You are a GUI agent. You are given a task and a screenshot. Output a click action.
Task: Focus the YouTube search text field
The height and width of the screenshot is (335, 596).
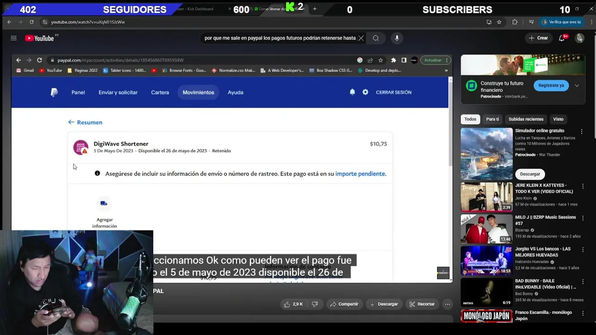280,38
